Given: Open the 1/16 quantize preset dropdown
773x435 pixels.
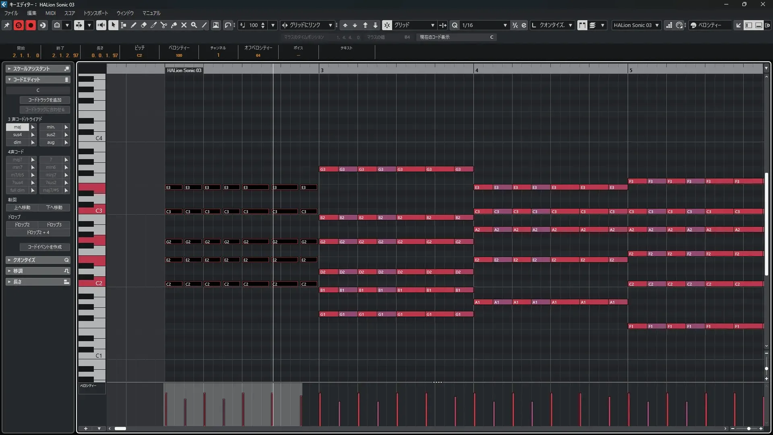Looking at the screenshot, I should (505, 25).
